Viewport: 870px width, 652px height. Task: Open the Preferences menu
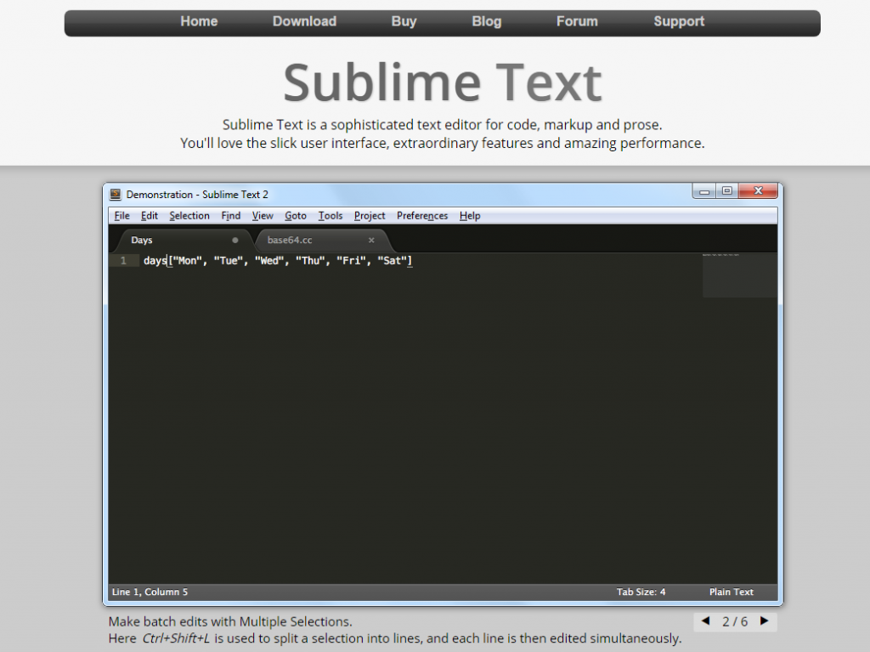[x=421, y=216]
